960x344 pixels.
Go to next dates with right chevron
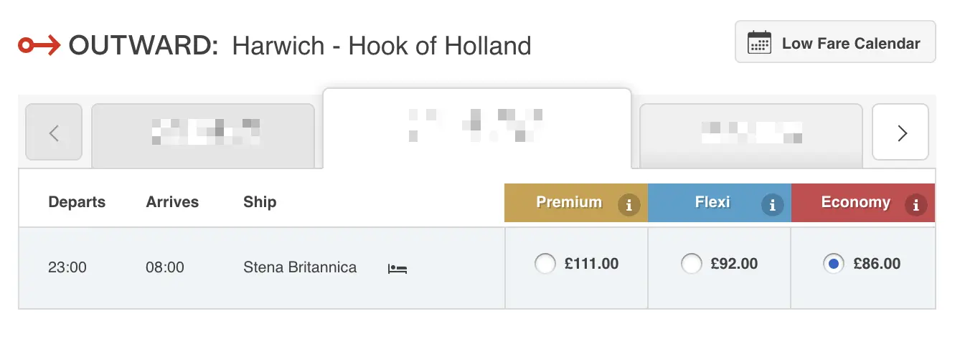point(900,133)
